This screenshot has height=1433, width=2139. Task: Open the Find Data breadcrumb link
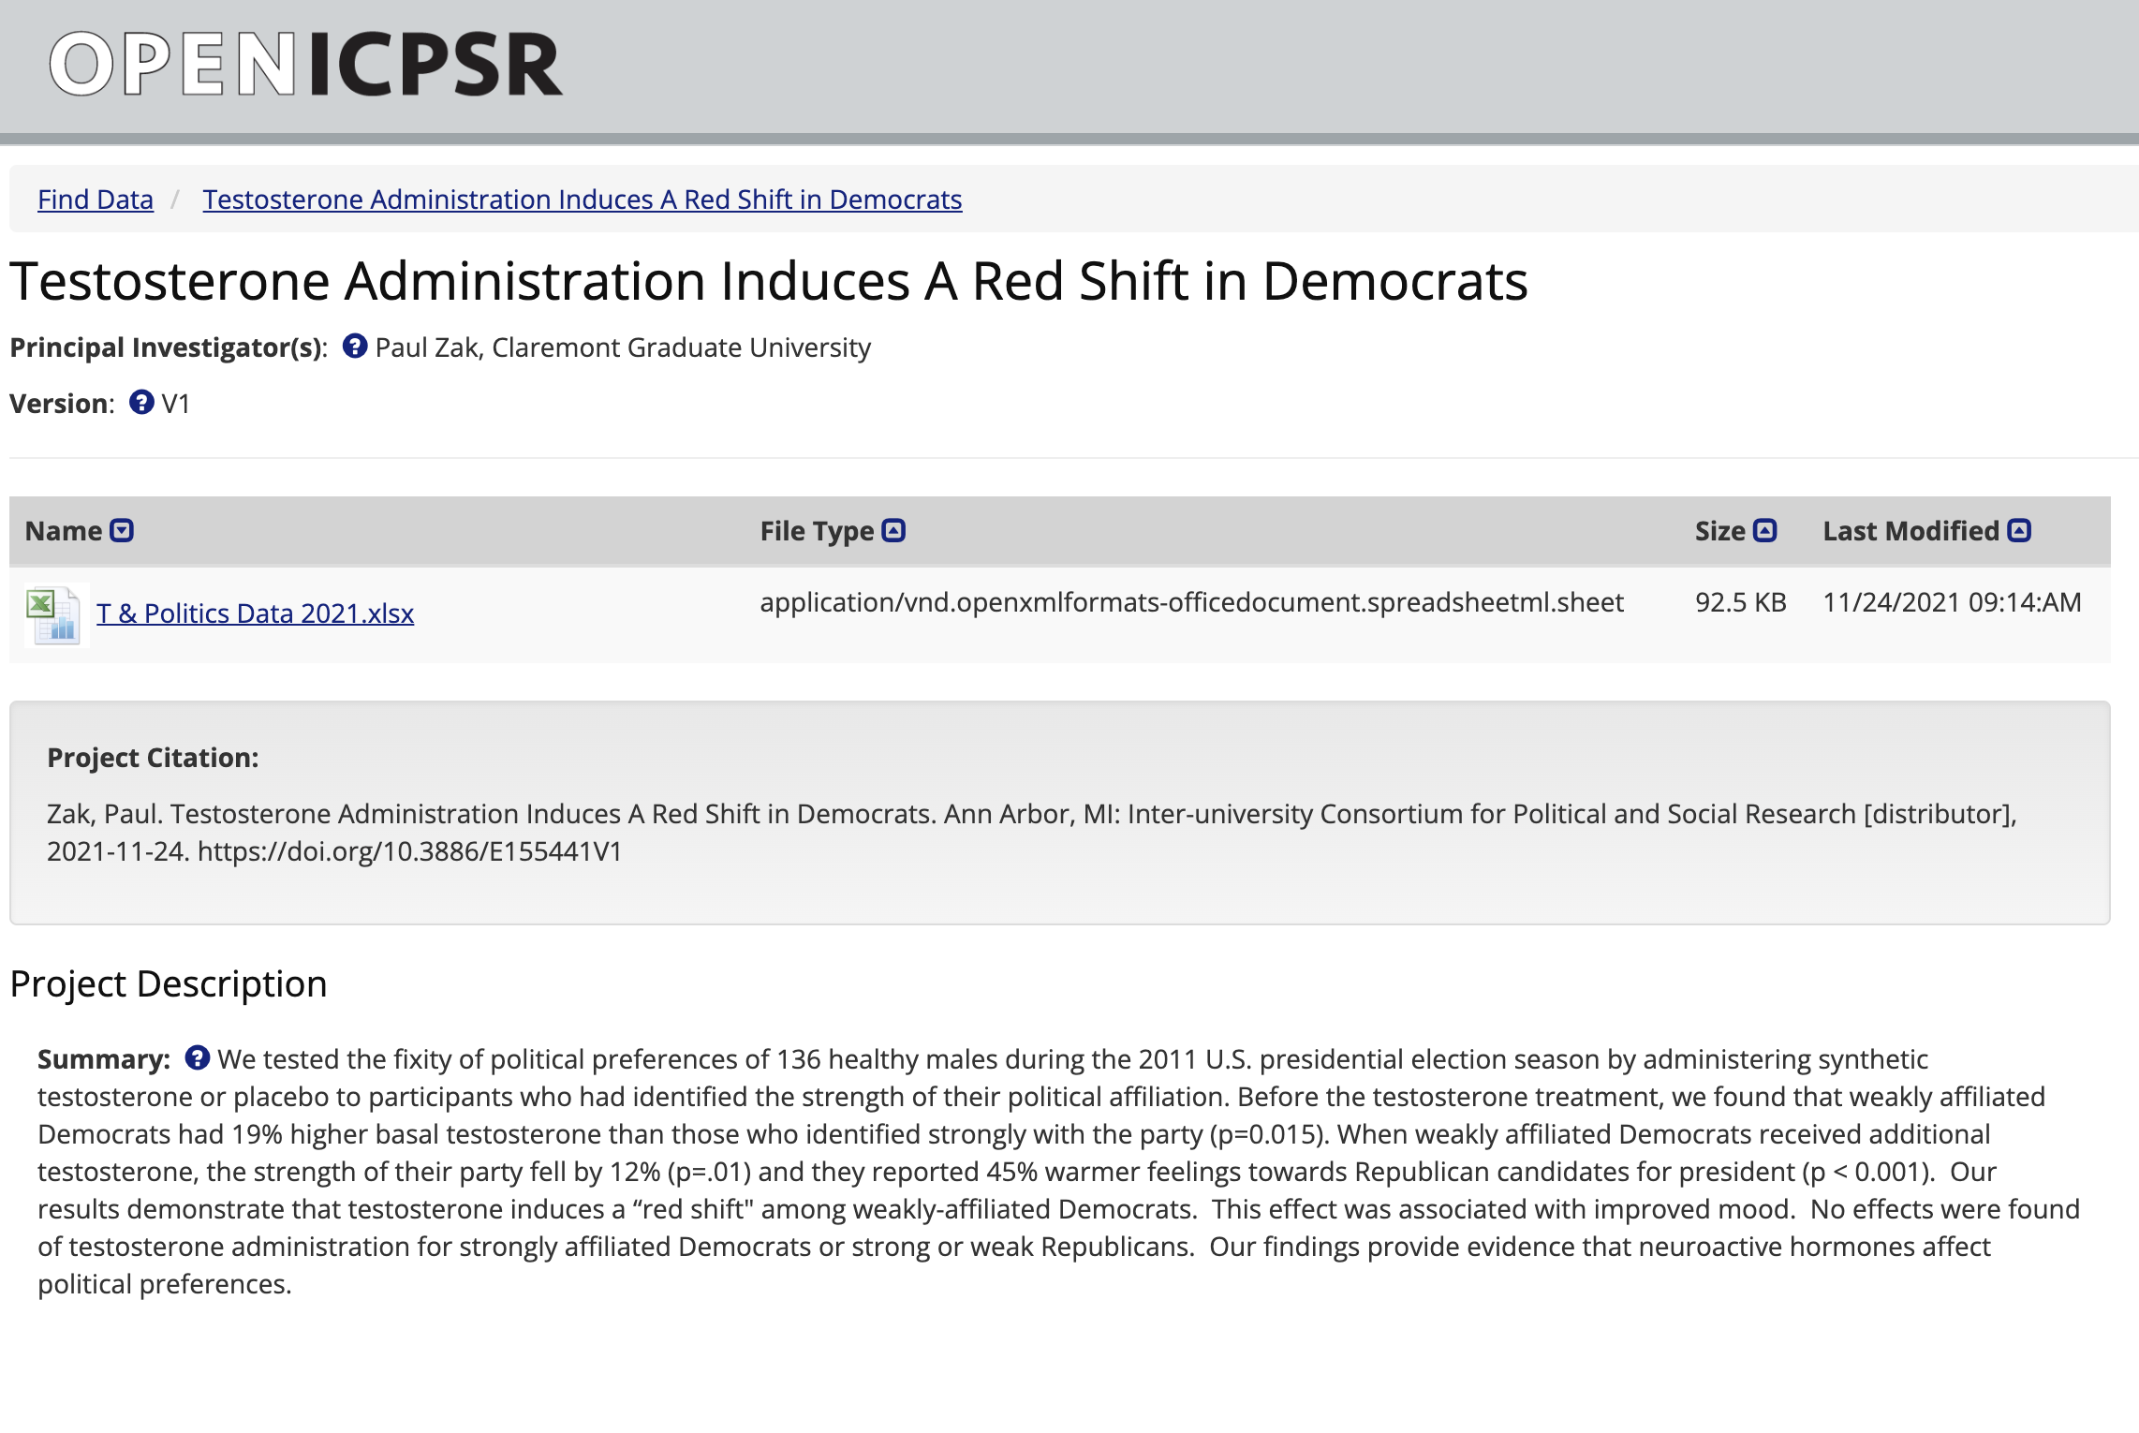click(x=96, y=199)
